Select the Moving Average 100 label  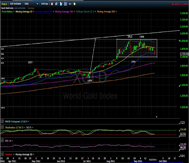[x=64, y=12]
